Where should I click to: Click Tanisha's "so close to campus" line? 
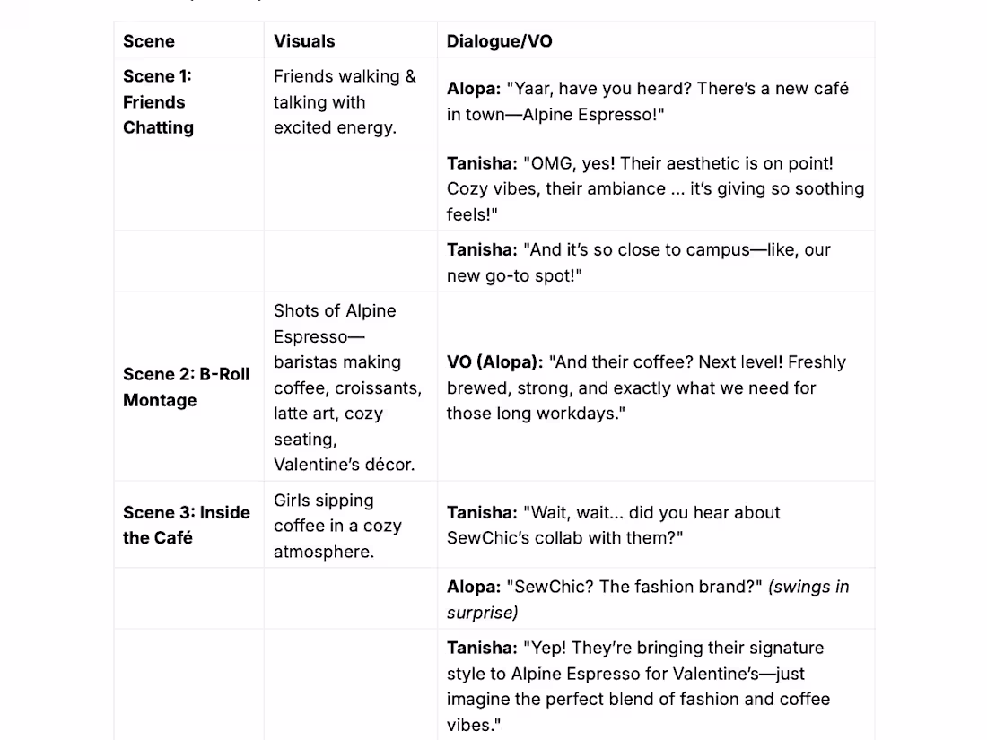coord(638,262)
